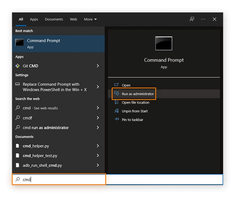
Task: Click the Command Prompt icon in Best match
Action: click(x=19, y=42)
